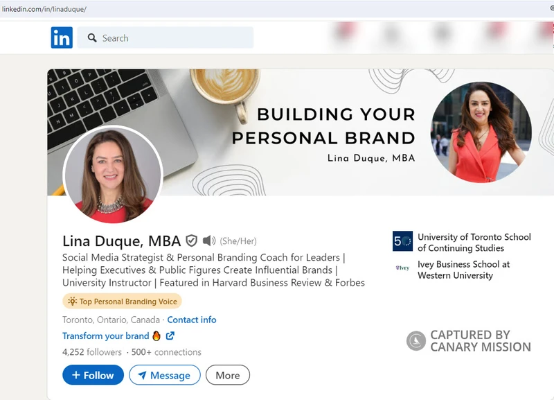This screenshot has height=400, width=554.
Task: Click the Social Media Strategist headline text
Action: [213, 270]
